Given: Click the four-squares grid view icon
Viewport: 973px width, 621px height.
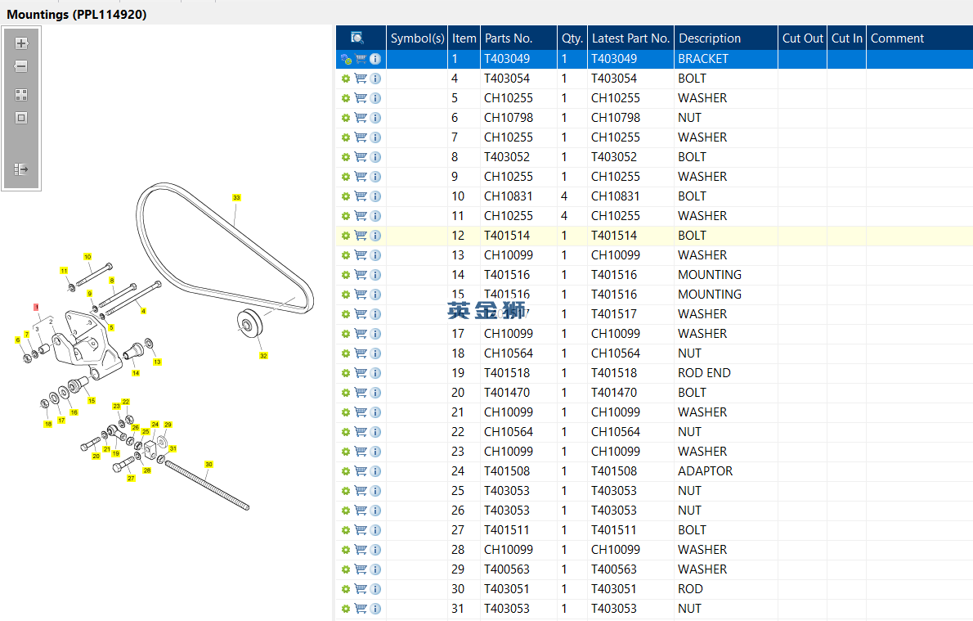Looking at the screenshot, I should coord(21,95).
